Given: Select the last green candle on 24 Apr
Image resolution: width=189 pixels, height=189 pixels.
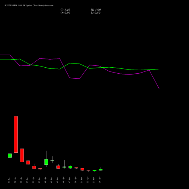Looking at the screenshot, I should pyautogui.click(x=101, y=170).
